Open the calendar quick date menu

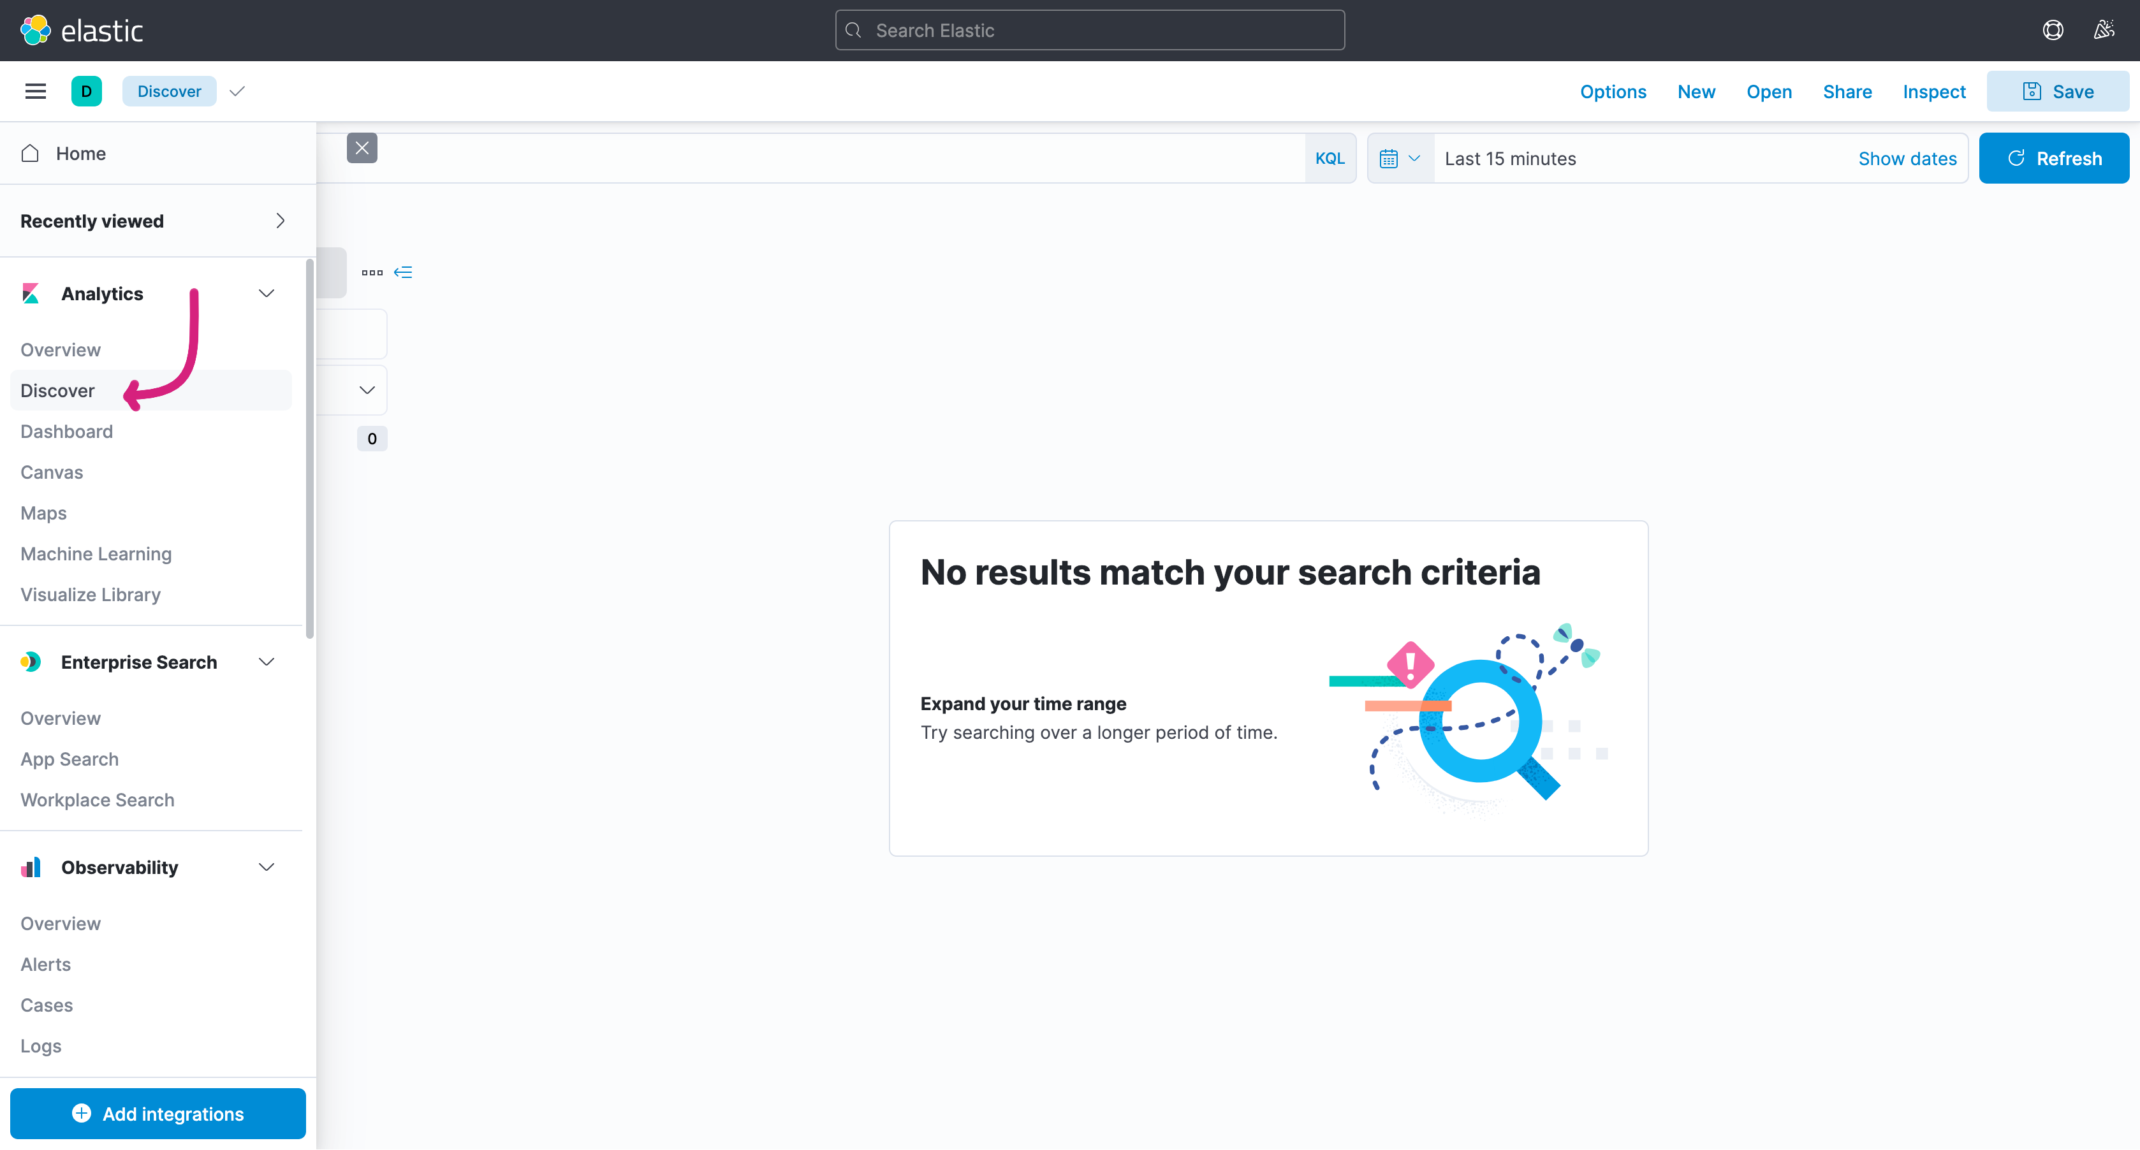1400,159
